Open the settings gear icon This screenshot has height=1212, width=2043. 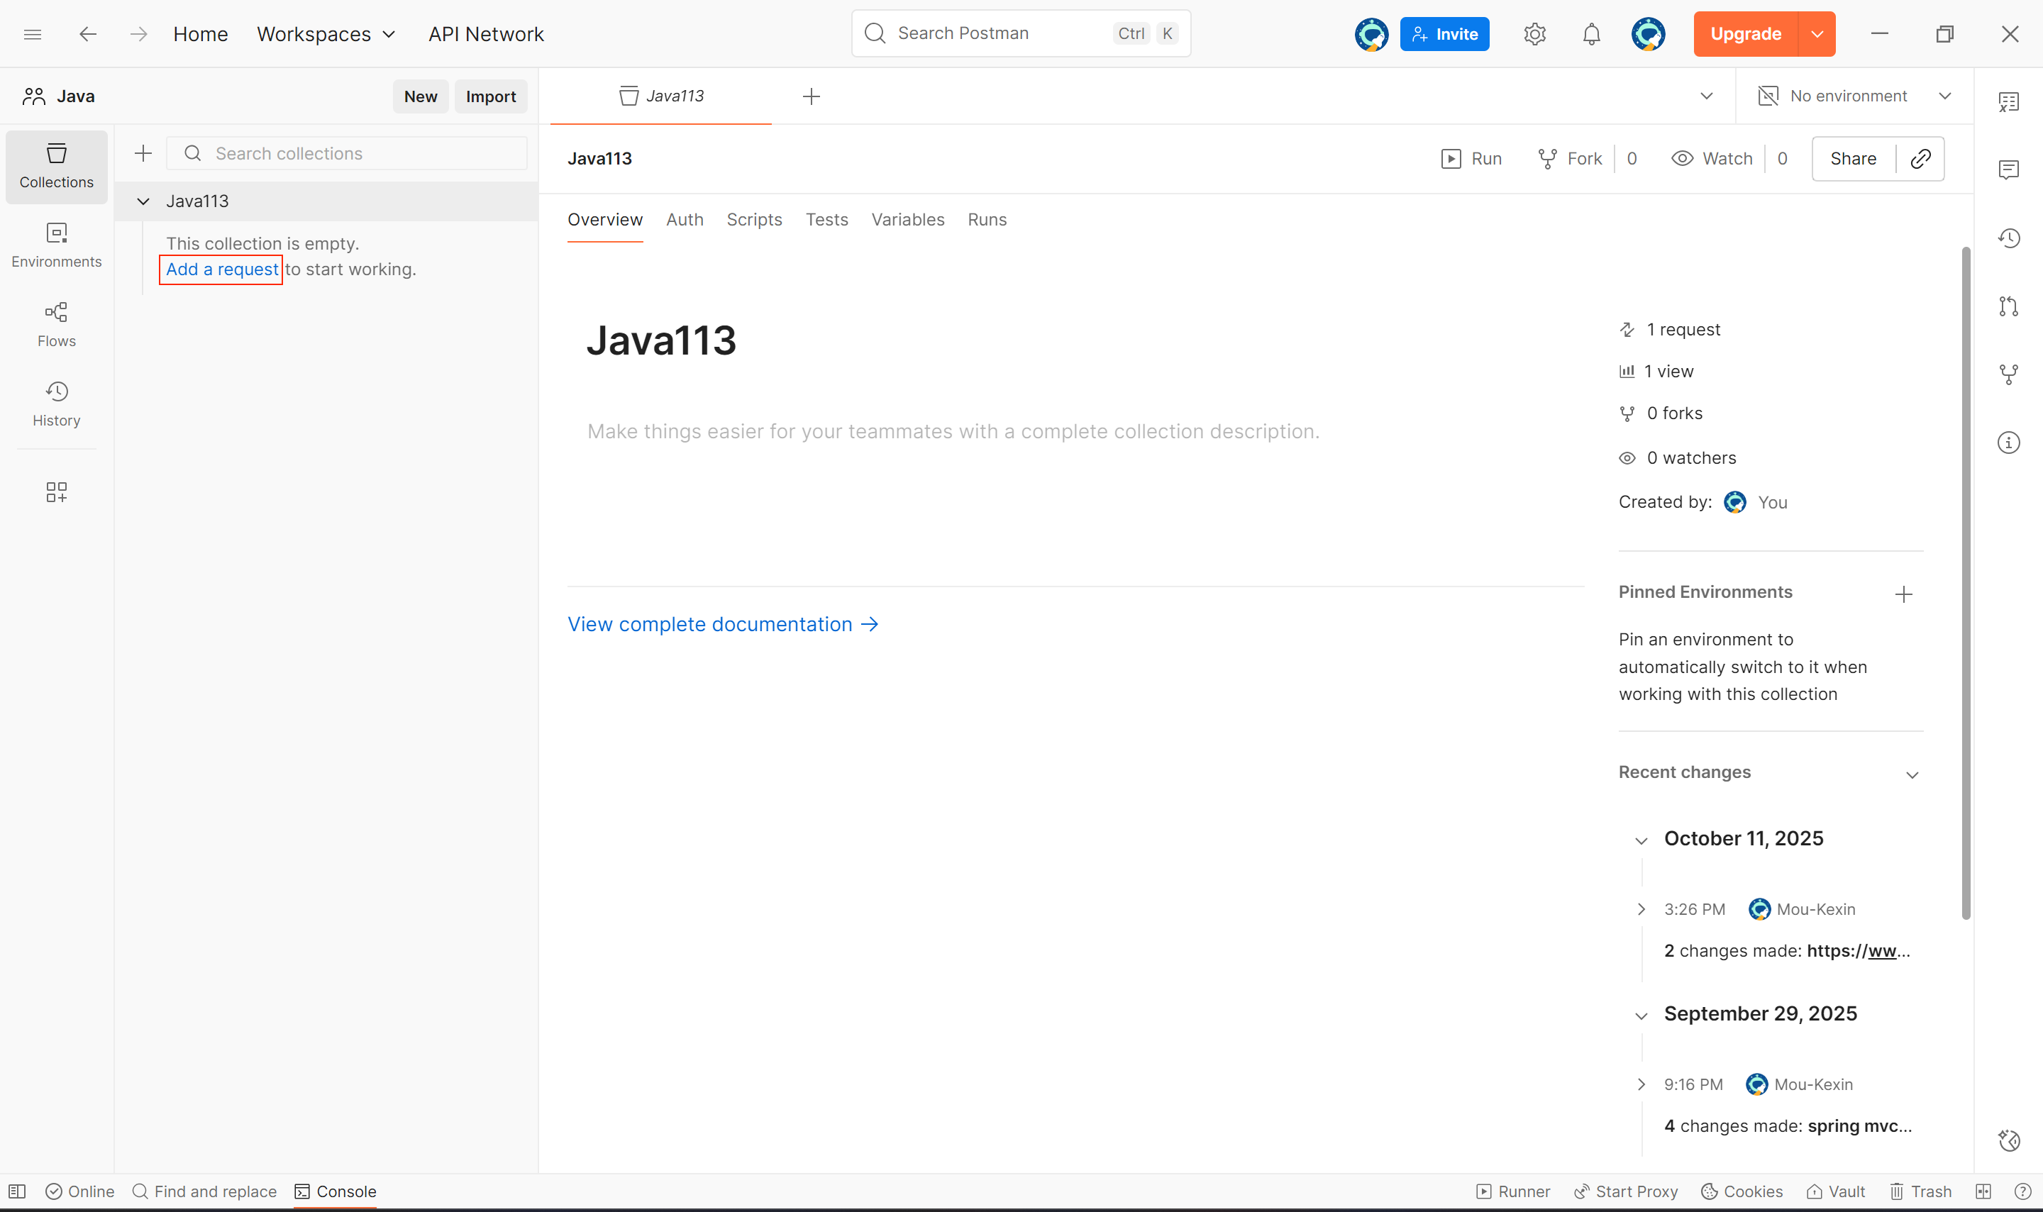click(x=1534, y=34)
